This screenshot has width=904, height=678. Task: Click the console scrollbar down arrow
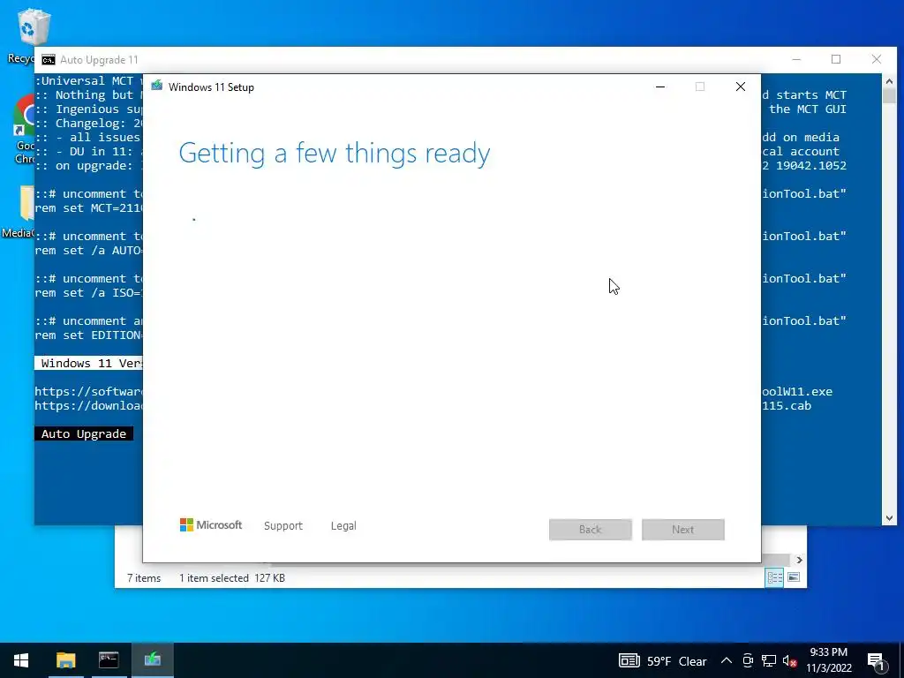[889, 518]
